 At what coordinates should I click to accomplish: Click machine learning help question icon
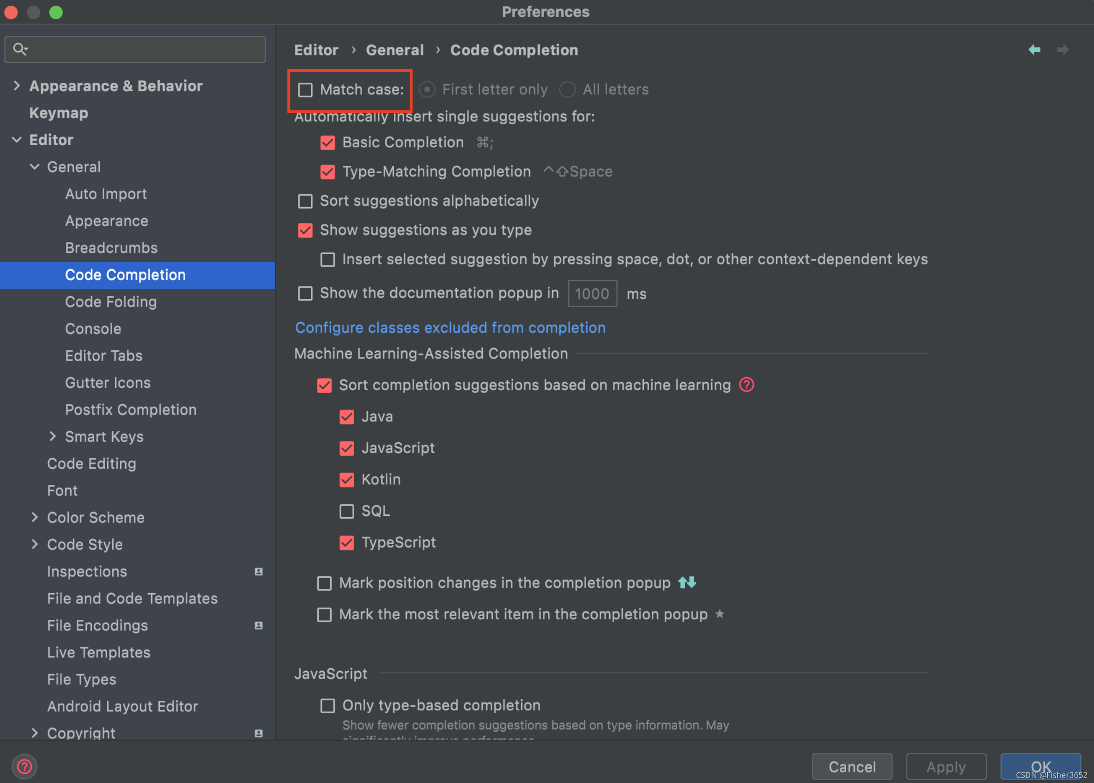tap(746, 385)
